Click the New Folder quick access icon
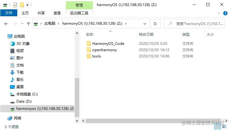The width and height of the screenshot is (229, 130). coord(22,5)
